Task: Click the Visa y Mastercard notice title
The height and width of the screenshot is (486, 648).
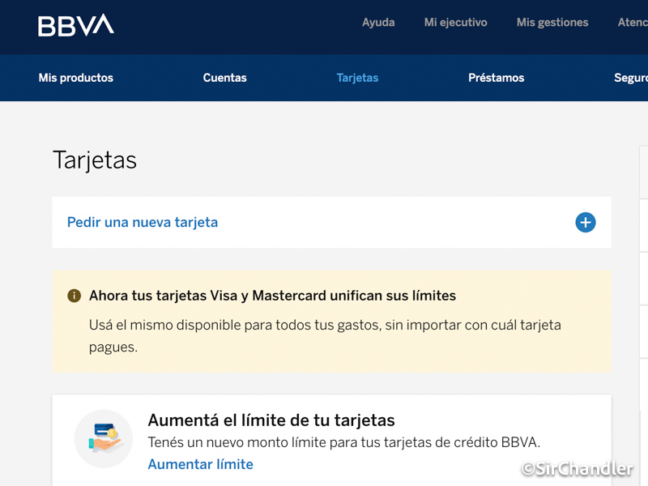Action: tap(272, 296)
